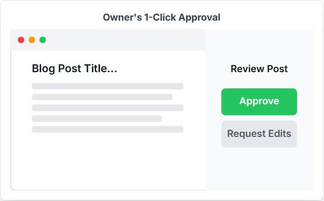This screenshot has width=324, height=201.
Task: Click the Blog Post Title heading
Action: pos(74,69)
